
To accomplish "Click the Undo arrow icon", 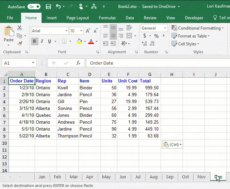I will pos(58,7).
